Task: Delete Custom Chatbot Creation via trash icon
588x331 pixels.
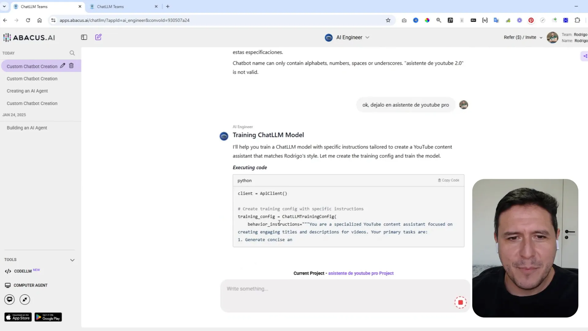Action: pos(71,65)
